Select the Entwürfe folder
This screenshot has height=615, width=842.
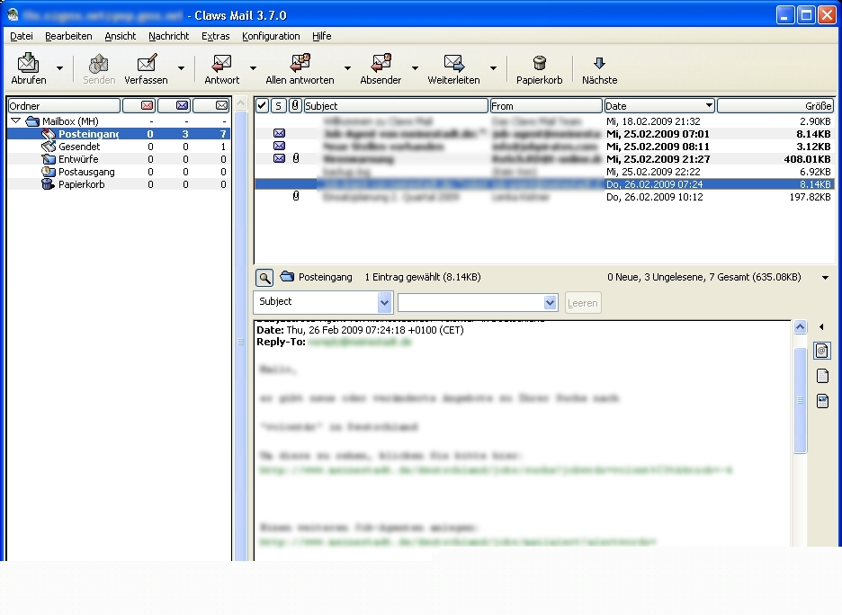coord(78,159)
